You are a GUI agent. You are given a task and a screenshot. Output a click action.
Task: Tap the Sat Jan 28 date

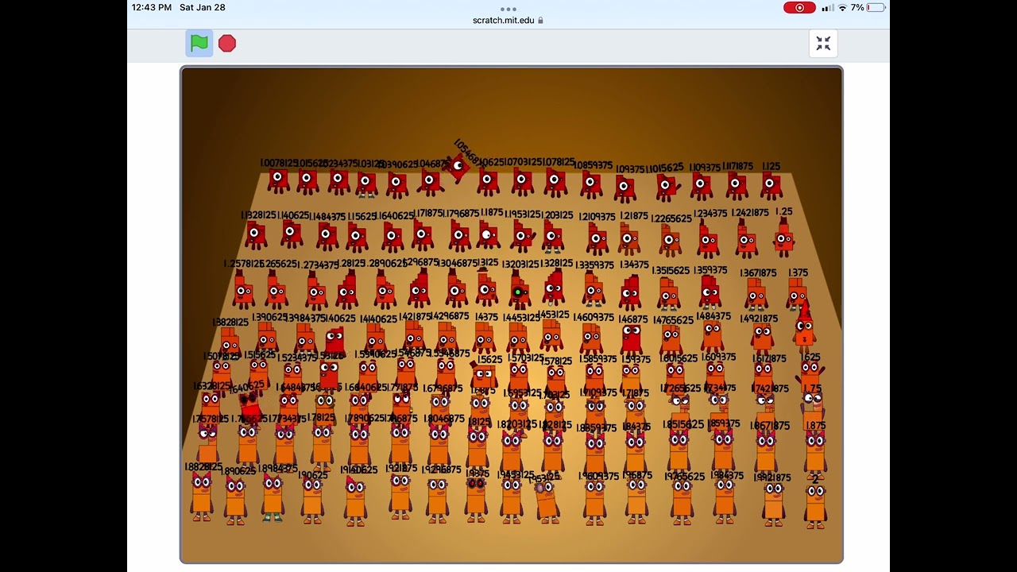[x=203, y=7]
